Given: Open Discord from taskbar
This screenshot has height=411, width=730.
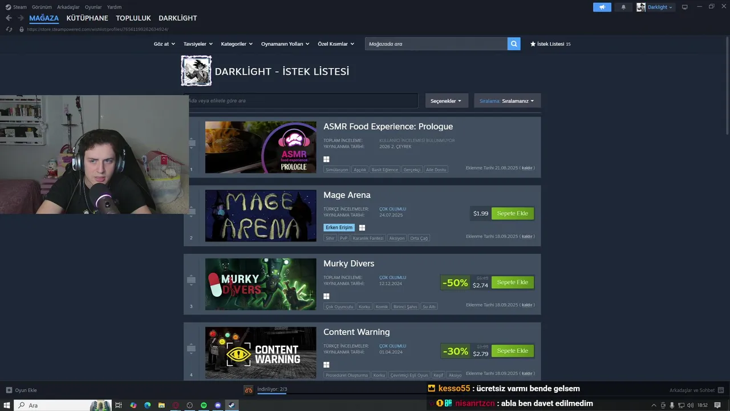Looking at the screenshot, I should (218, 405).
